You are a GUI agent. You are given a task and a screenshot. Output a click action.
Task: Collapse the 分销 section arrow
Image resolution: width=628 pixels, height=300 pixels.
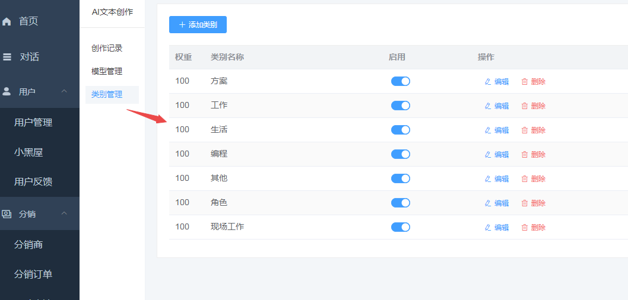[x=65, y=213]
